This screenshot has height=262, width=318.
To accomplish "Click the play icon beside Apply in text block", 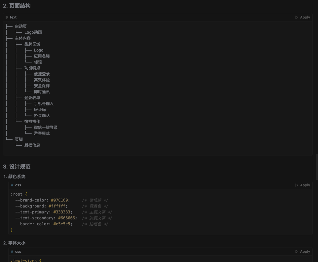I will click(297, 17).
